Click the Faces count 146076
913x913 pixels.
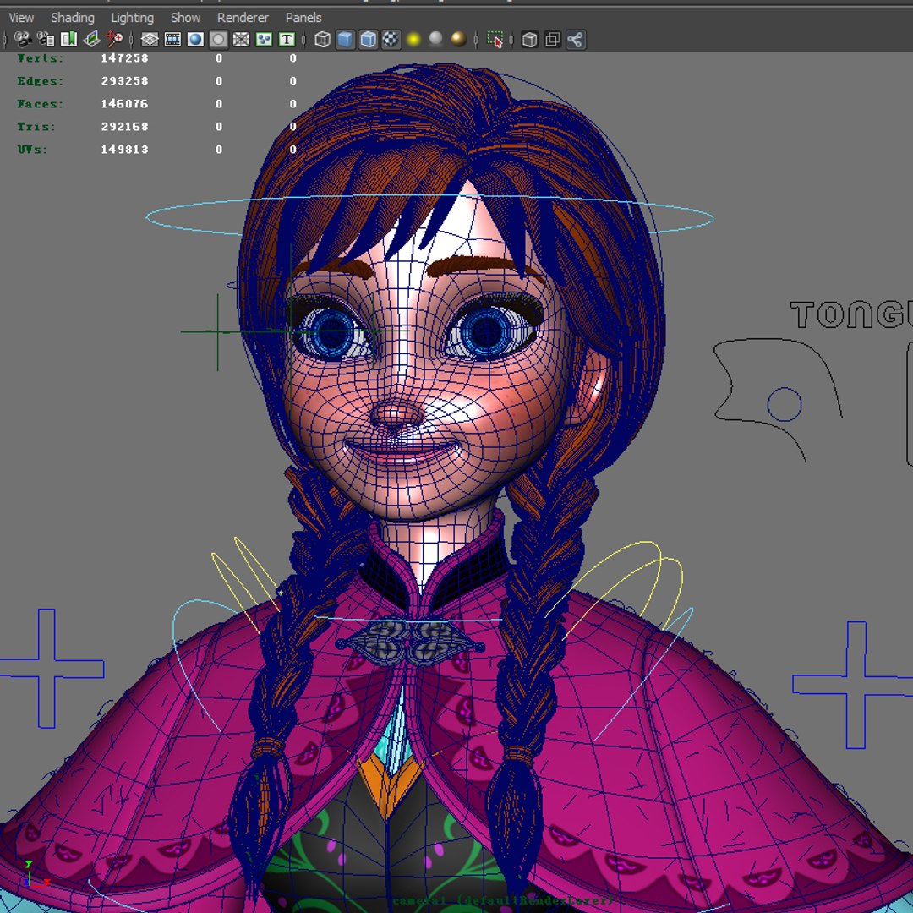click(x=124, y=104)
